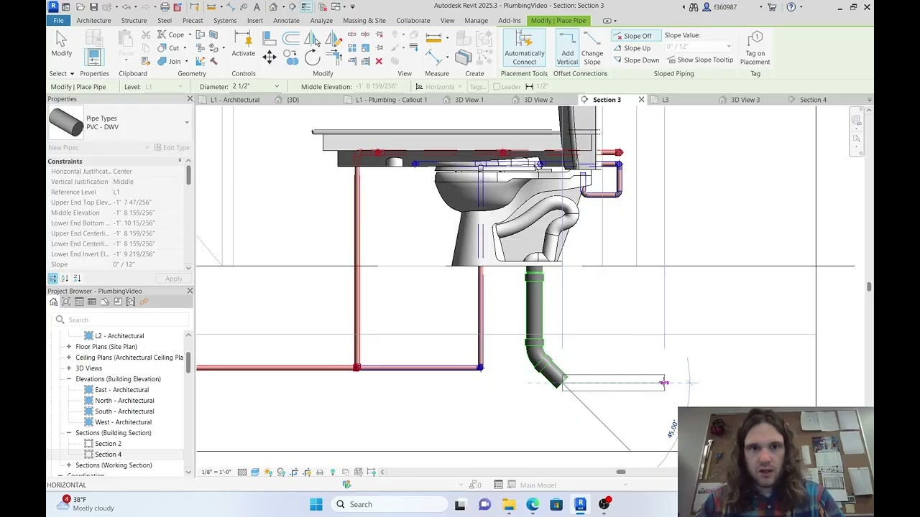
Task: Click the temporary hide/isolate glasses icon
Action: pyautogui.click(x=320, y=472)
